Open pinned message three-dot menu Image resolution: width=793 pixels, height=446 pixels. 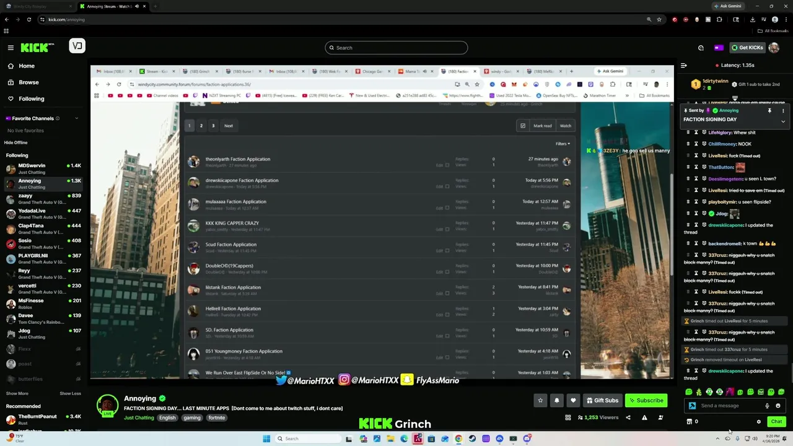[783, 111]
